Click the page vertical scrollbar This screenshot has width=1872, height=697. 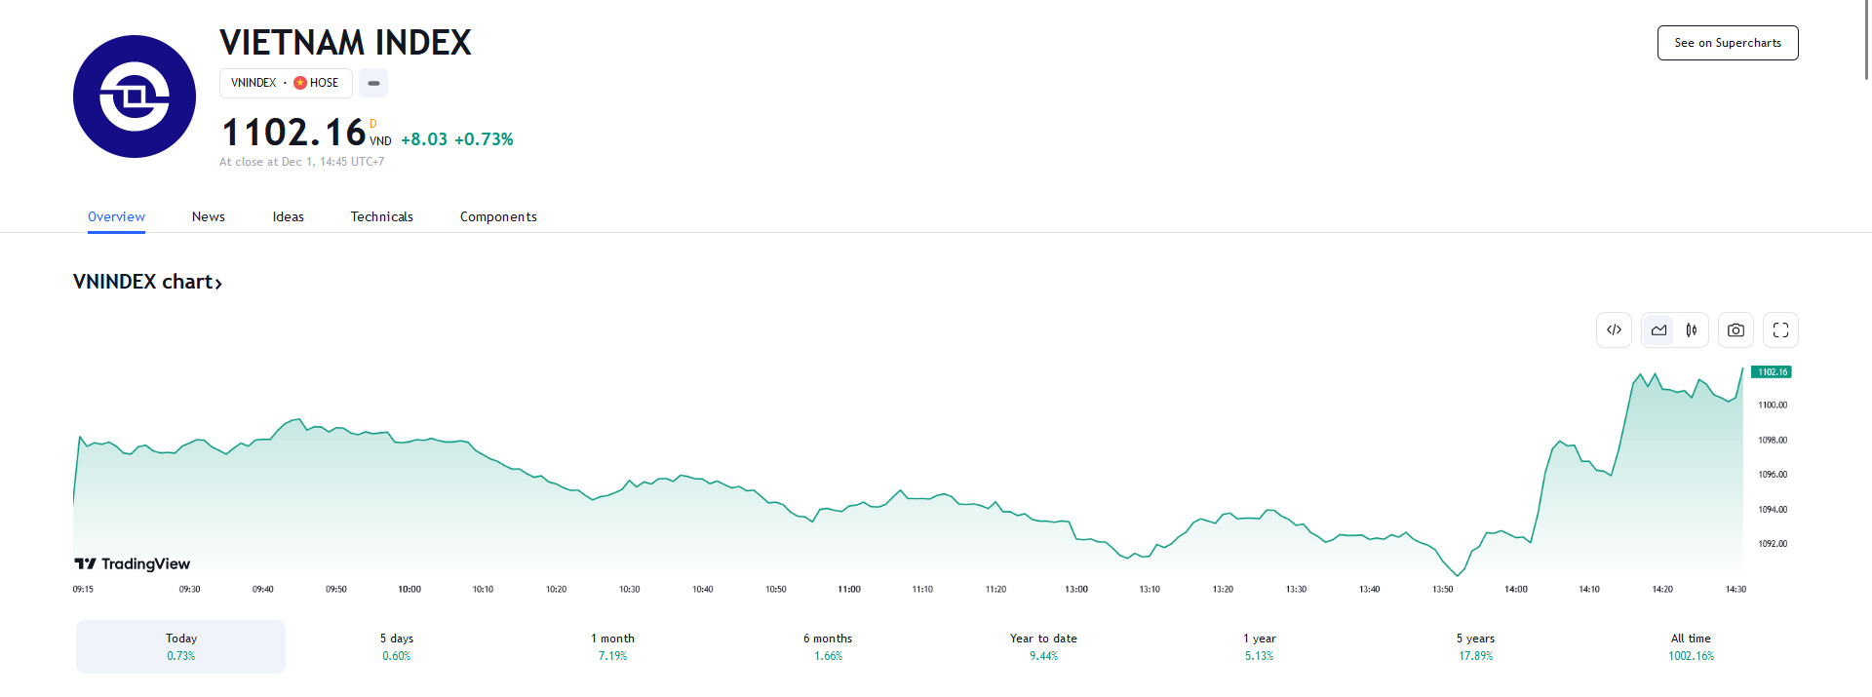(x=1866, y=39)
